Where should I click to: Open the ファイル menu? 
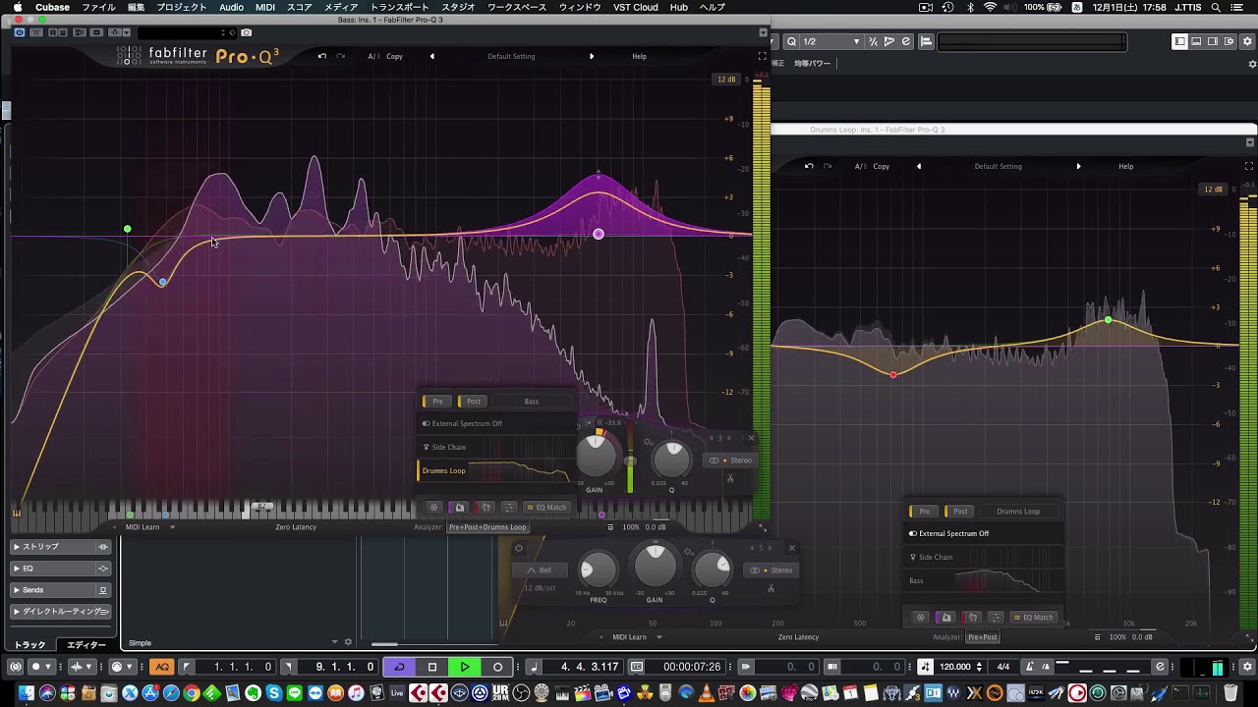[x=98, y=7]
